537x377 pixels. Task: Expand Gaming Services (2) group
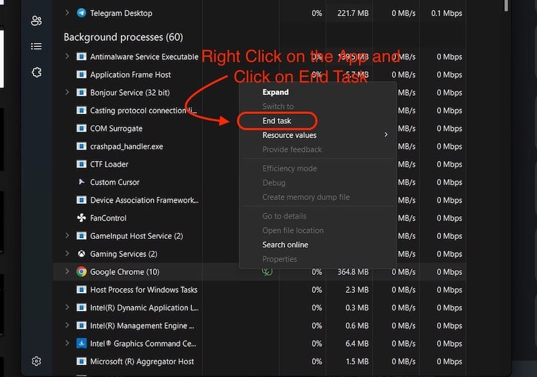click(x=67, y=254)
